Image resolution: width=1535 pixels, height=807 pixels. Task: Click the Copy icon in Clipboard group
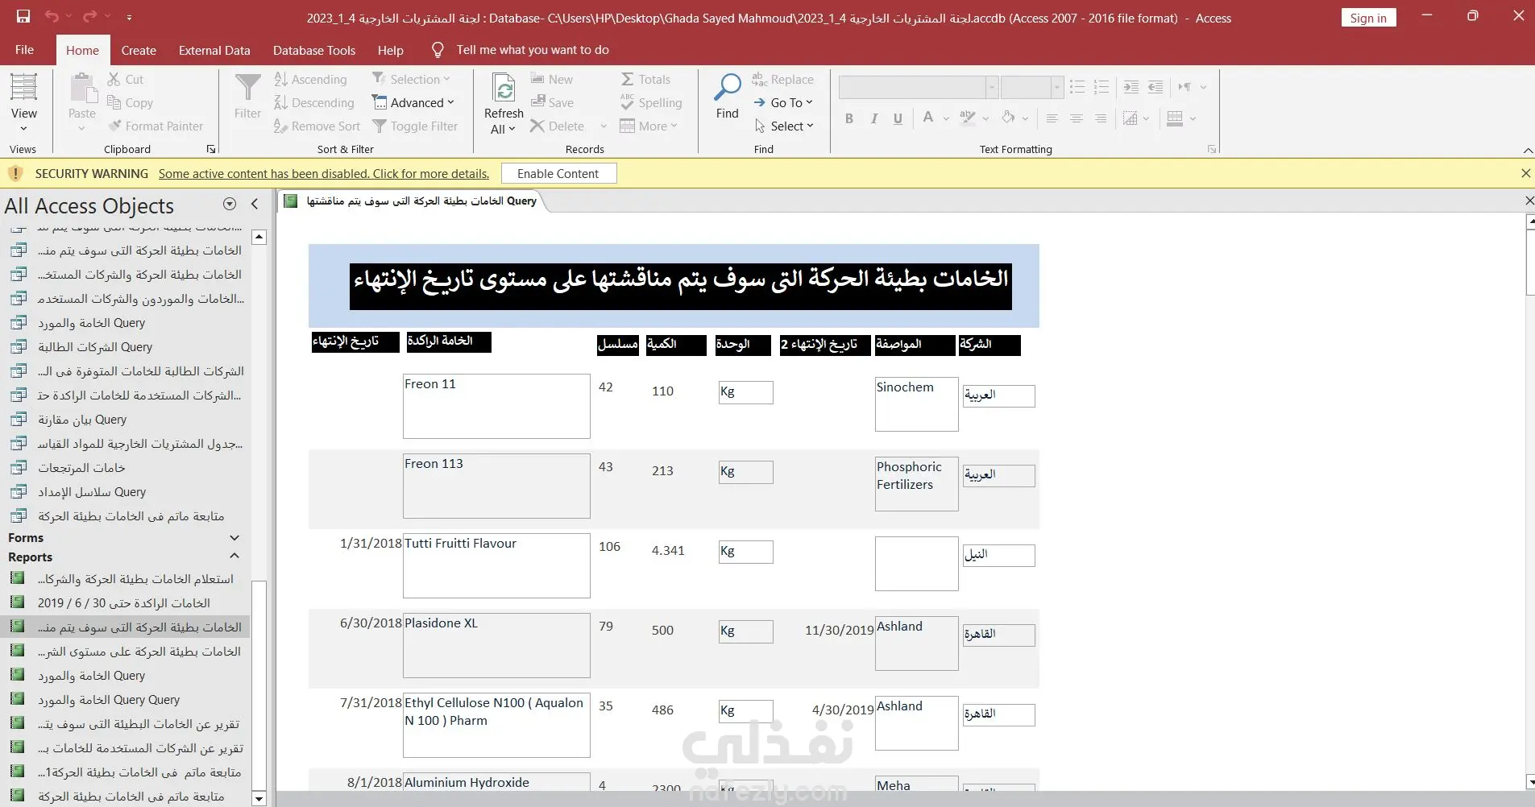[x=114, y=102]
